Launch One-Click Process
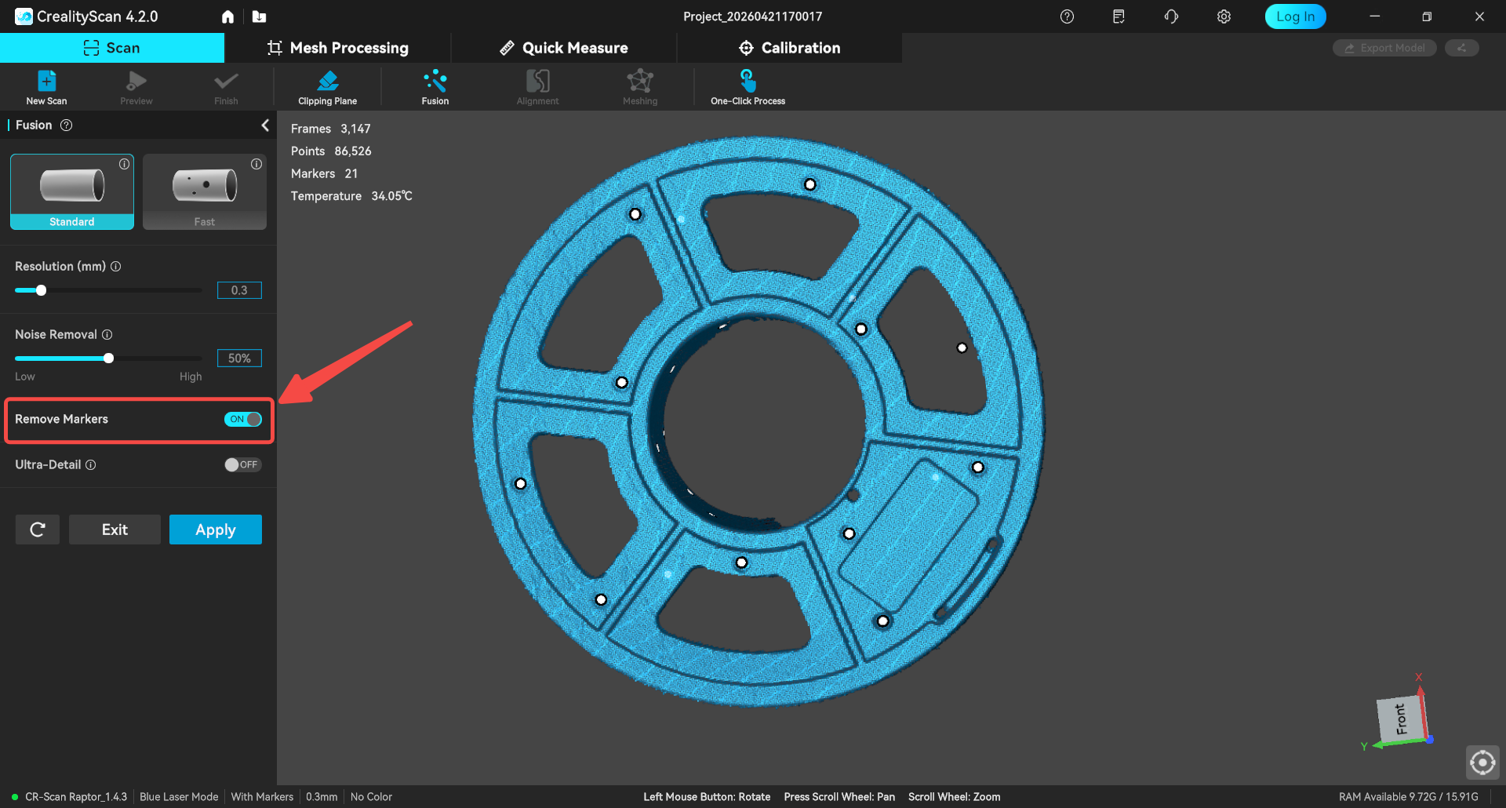 748,82
